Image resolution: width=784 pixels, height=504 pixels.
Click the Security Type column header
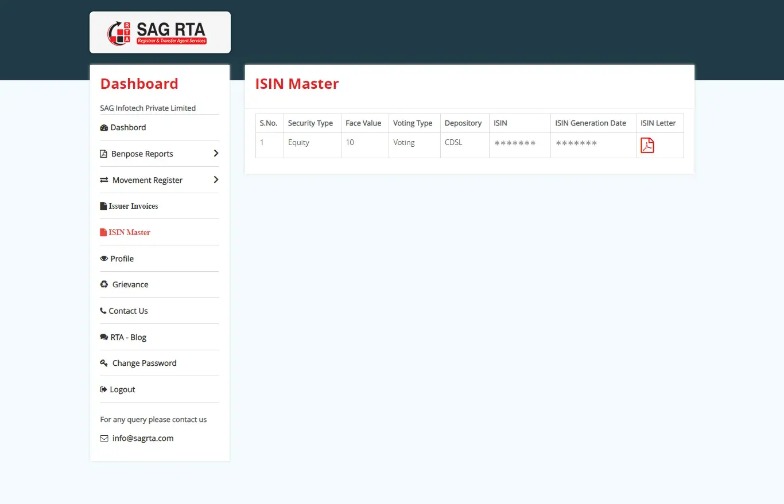pyautogui.click(x=310, y=123)
